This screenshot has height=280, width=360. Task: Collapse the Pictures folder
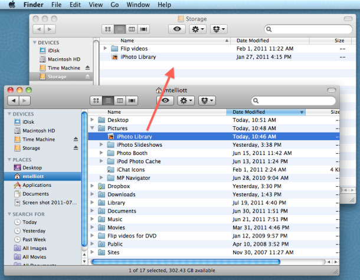tap(92, 128)
